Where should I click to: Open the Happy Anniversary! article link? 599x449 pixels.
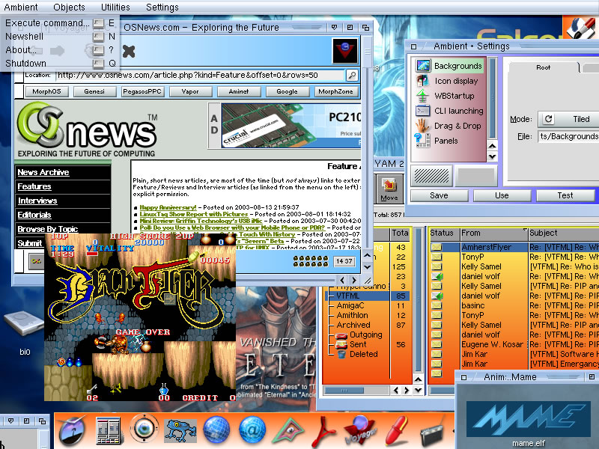168,207
